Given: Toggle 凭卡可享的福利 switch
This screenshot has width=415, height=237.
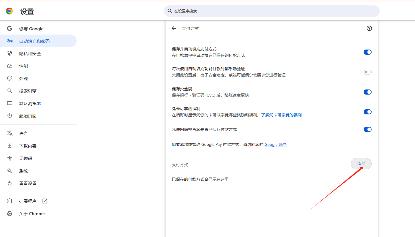Looking at the screenshot, I should click(367, 112).
